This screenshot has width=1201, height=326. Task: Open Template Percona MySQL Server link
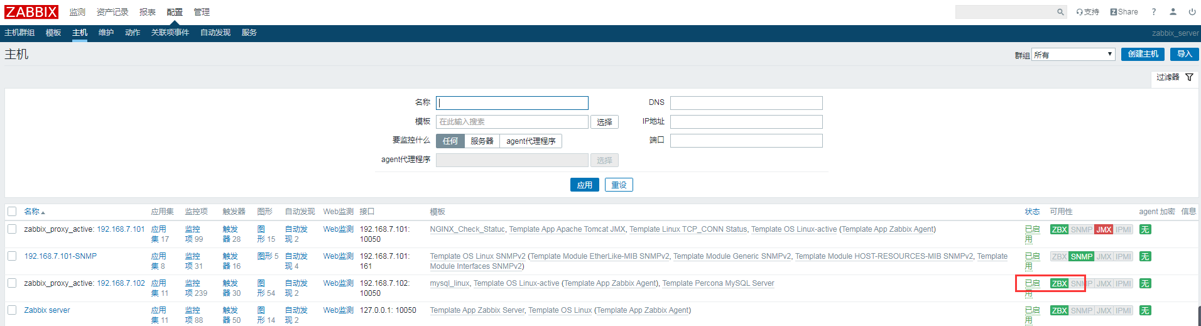click(x=718, y=283)
